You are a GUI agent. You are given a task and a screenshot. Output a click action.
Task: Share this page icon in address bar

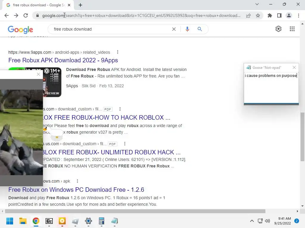click(x=248, y=15)
